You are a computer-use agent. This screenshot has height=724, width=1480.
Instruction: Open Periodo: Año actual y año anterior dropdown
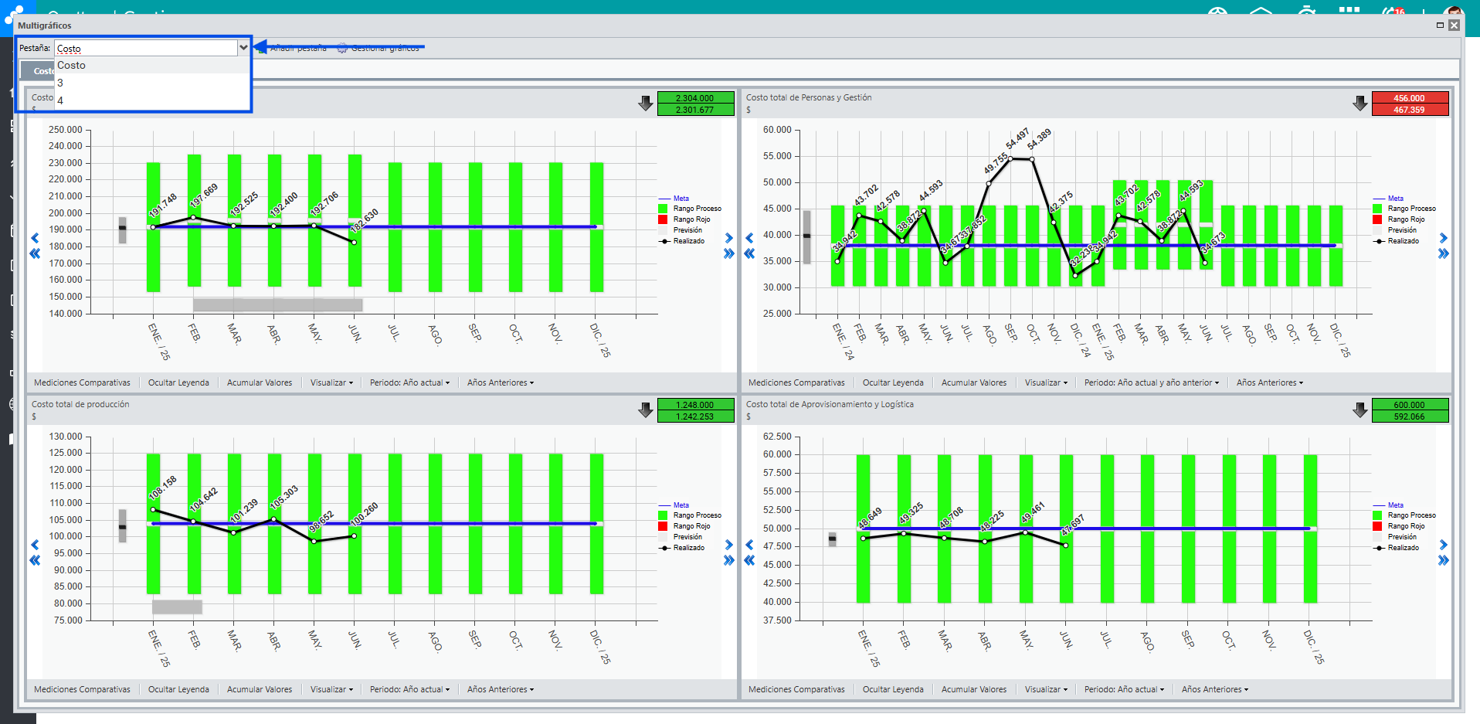(x=1151, y=382)
